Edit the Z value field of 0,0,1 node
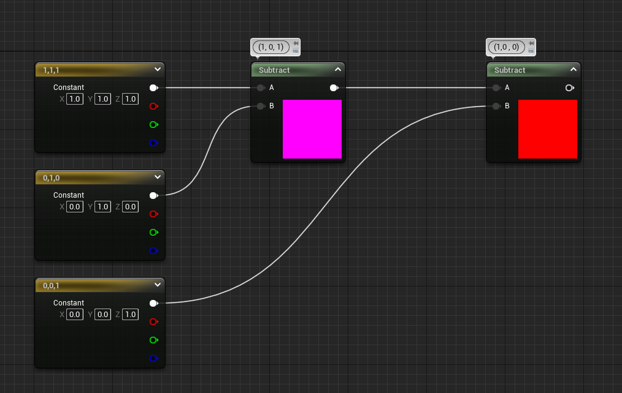 point(130,315)
